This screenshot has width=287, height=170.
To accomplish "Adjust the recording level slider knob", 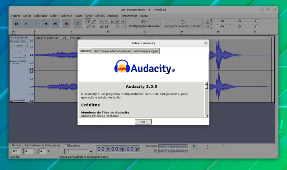I will point(257,21).
